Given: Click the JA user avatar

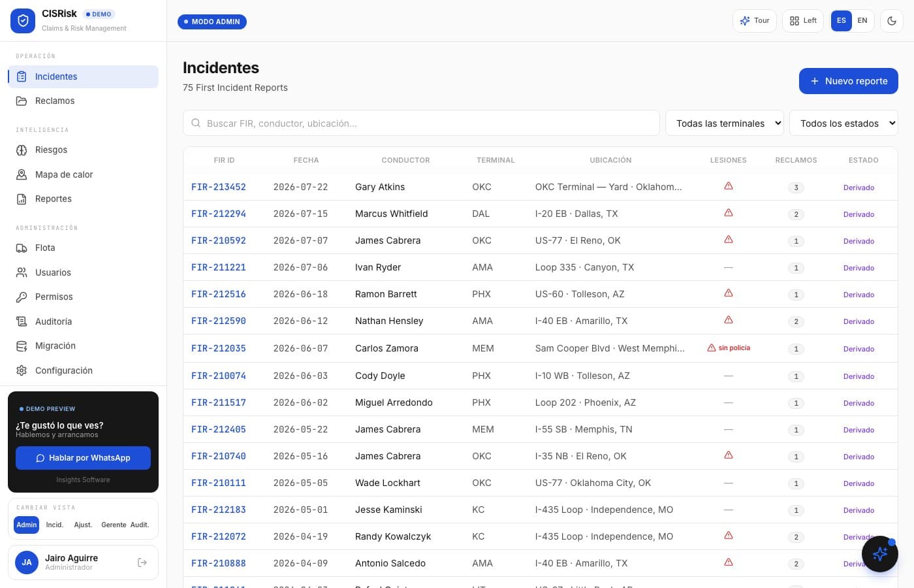Looking at the screenshot, I should 27,563.
